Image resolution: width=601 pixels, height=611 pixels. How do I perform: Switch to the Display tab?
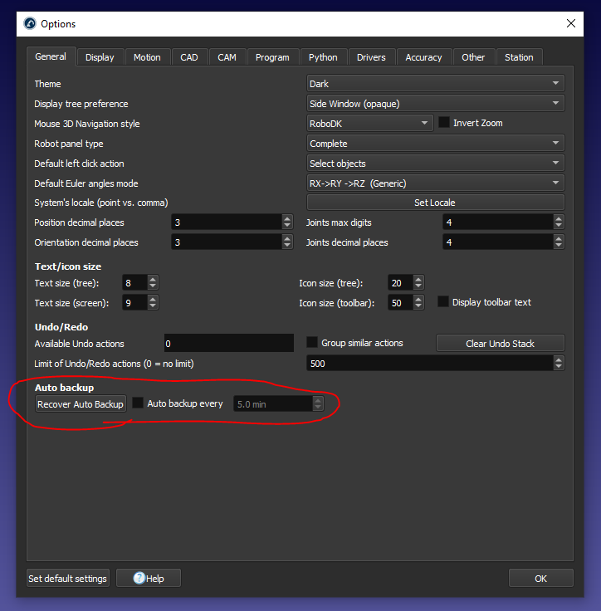[x=100, y=57]
